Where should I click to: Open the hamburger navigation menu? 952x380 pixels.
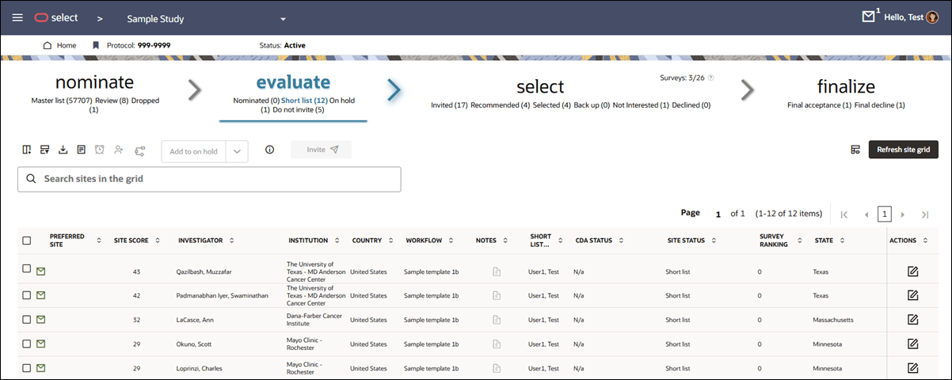pyautogui.click(x=17, y=17)
